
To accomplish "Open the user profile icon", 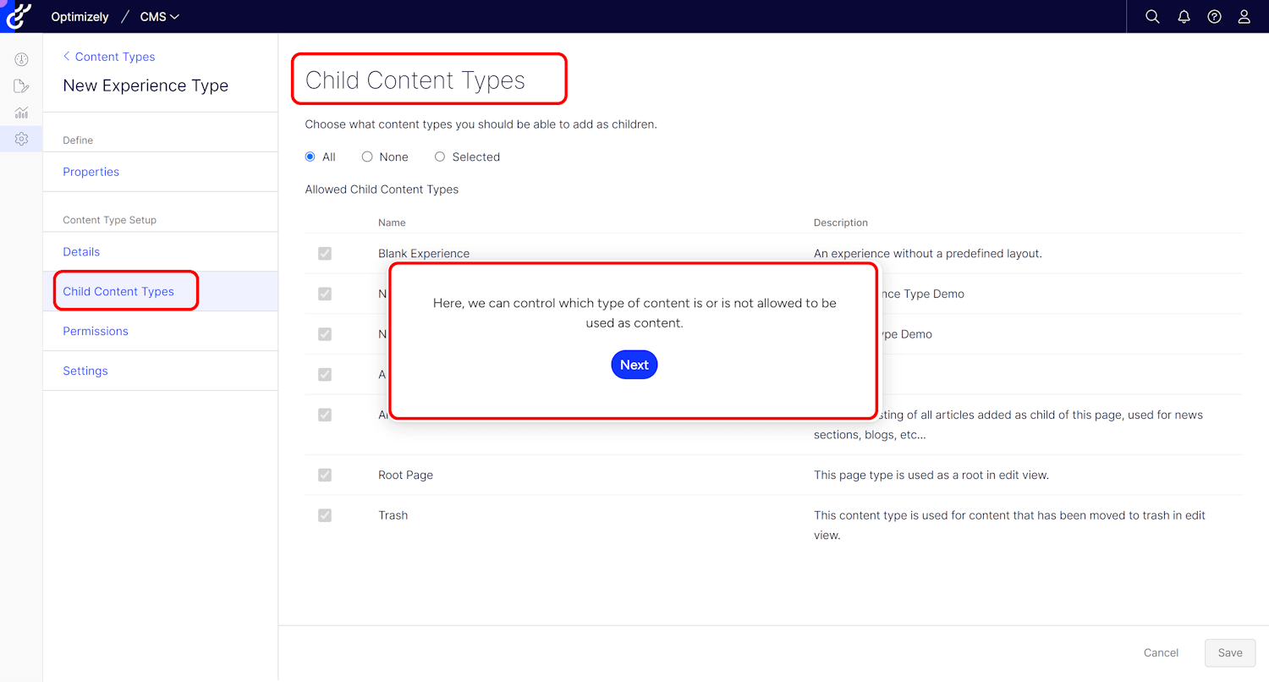I will coord(1244,17).
